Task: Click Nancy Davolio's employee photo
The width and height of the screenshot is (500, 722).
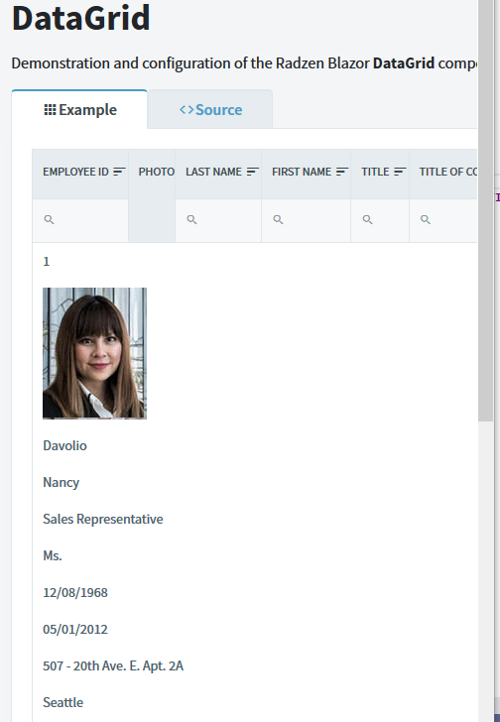Action: pyautogui.click(x=95, y=353)
